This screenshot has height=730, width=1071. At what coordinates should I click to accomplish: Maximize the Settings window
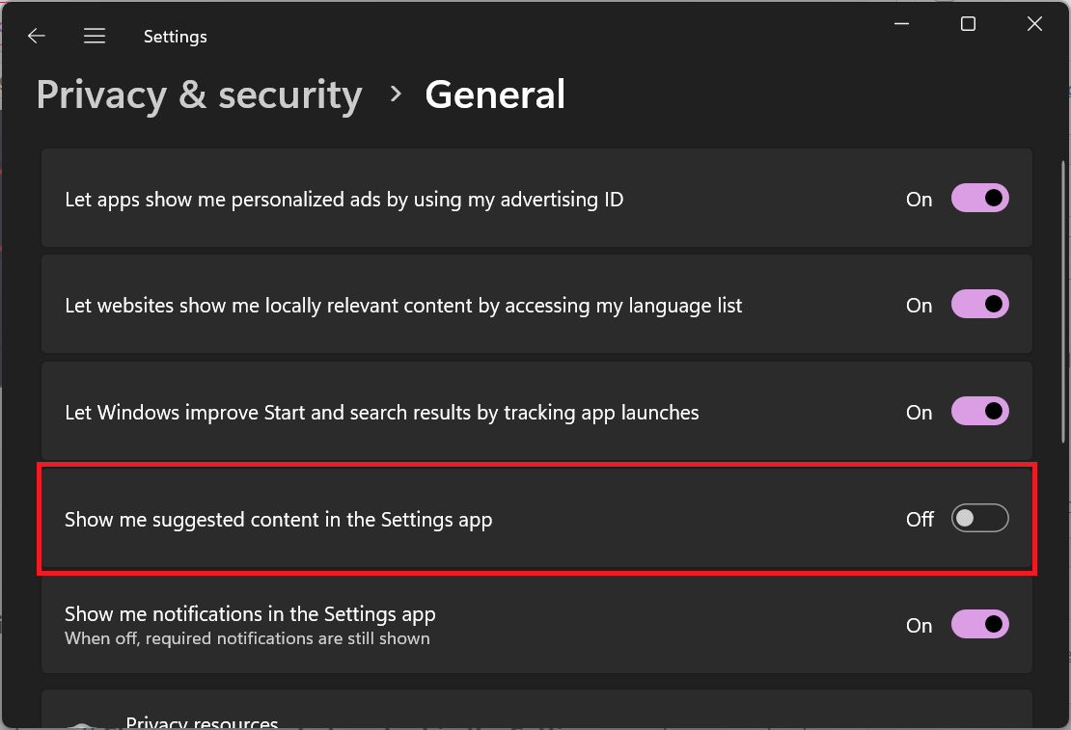coord(968,23)
